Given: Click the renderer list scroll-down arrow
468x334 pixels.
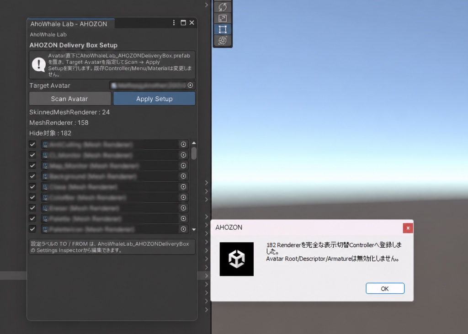Looking at the screenshot, I should coord(194,229).
